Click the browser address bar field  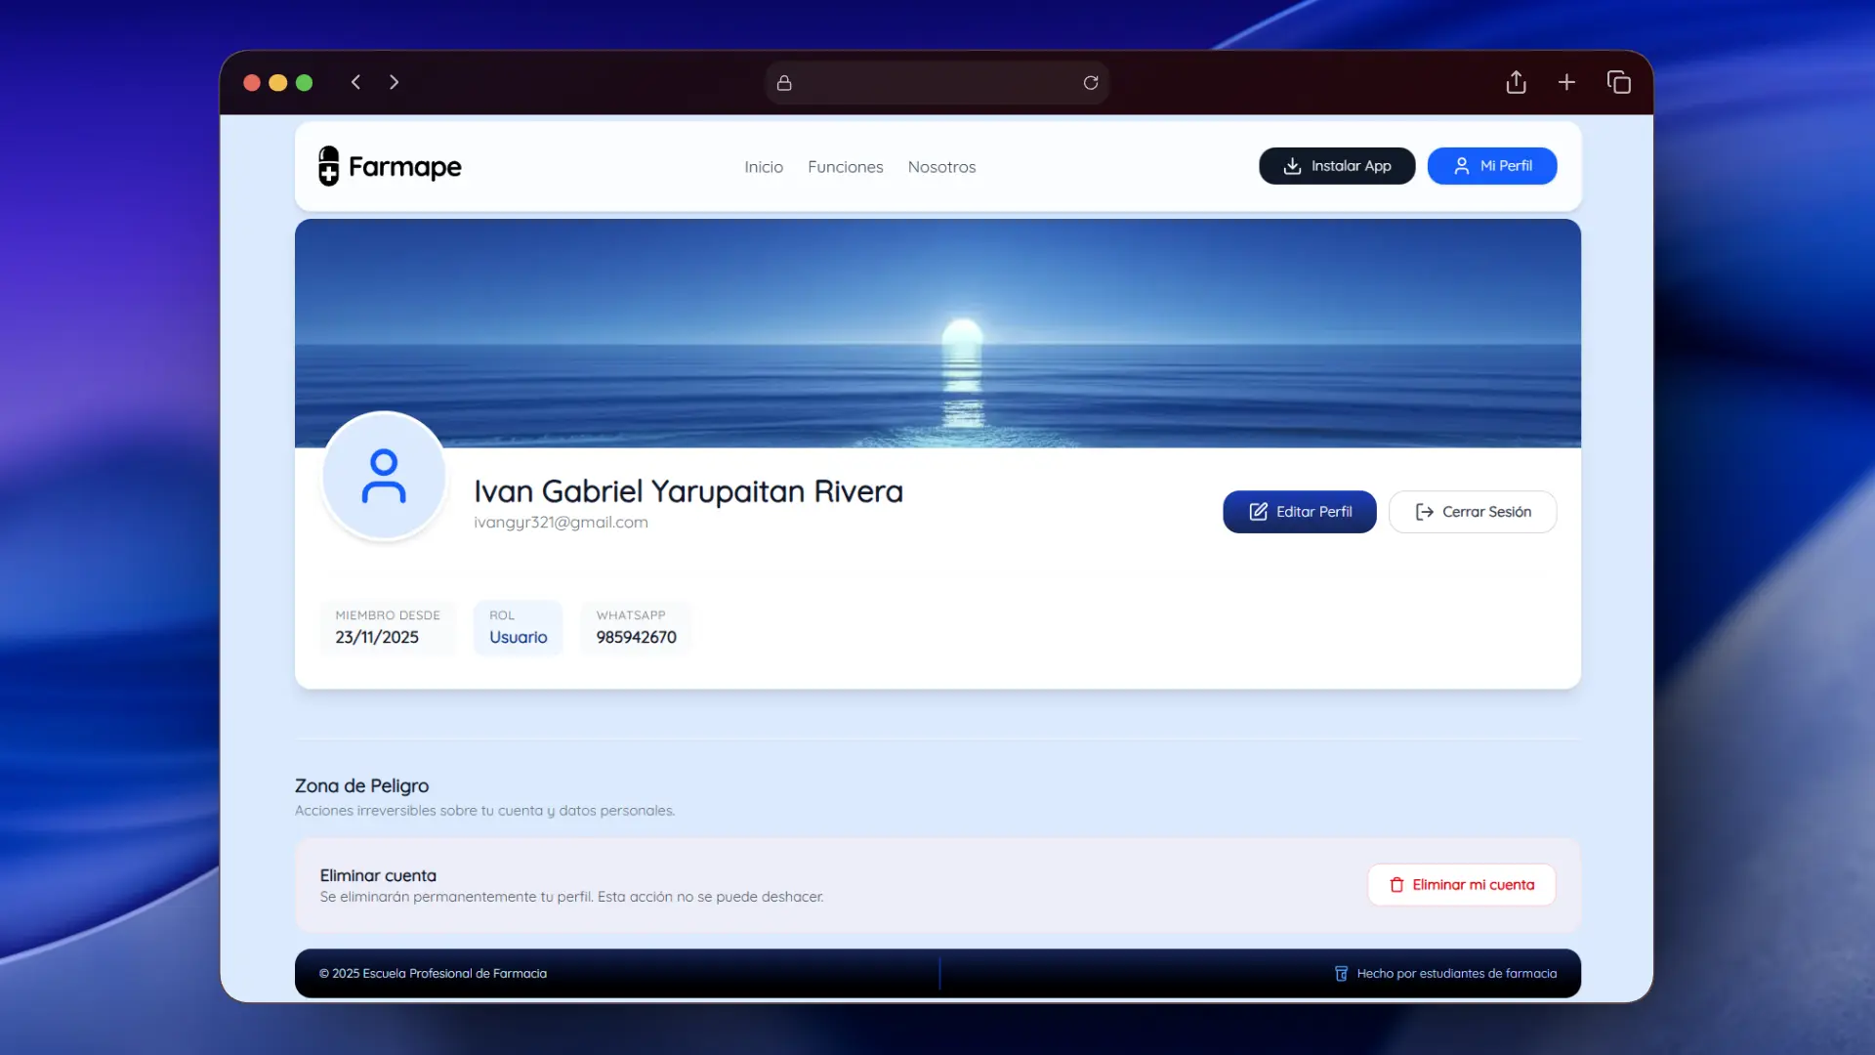click(936, 83)
